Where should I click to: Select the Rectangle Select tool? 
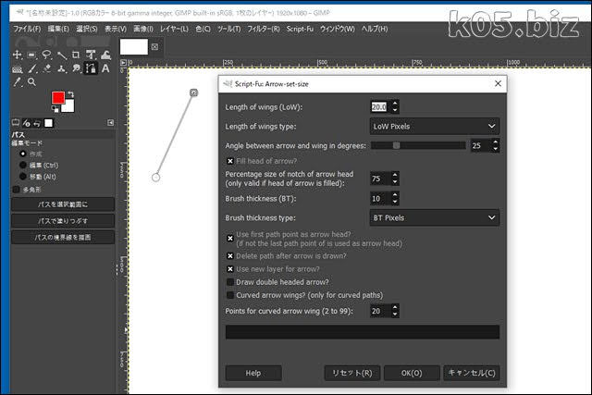[31, 56]
